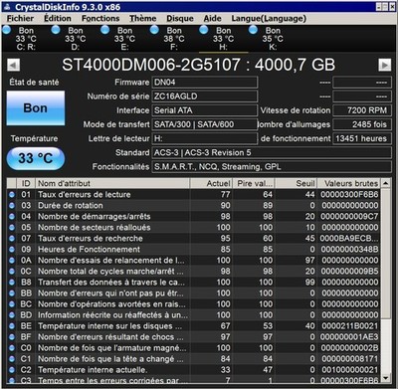The height and width of the screenshot is (389, 398).
Task: Click the SATA/300 | SATA/600 transfer mode field
Action: click(x=205, y=124)
